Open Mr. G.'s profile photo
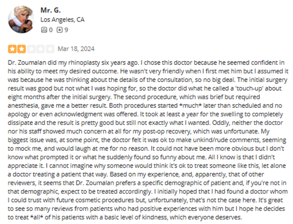The image size is (293, 224). click(21, 19)
